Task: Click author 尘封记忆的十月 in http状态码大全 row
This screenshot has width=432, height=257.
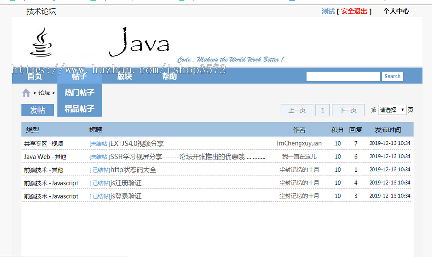Action: [299, 170]
